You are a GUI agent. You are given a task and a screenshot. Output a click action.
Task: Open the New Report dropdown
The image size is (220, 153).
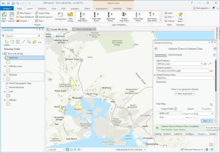[32, 13]
